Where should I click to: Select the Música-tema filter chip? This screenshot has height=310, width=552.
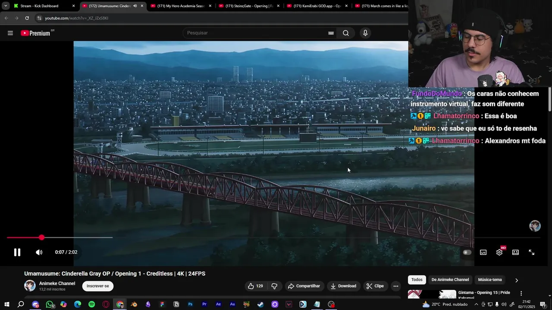point(490,280)
